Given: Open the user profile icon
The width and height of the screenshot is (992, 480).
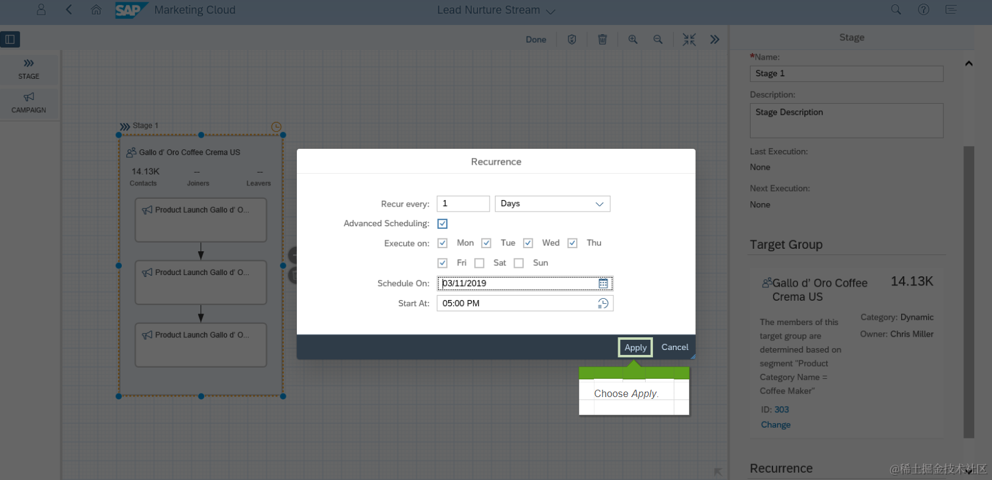Looking at the screenshot, I should point(41,10).
